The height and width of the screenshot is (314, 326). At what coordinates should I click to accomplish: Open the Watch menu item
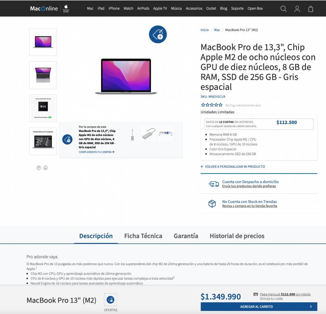[x=128, y=9]
